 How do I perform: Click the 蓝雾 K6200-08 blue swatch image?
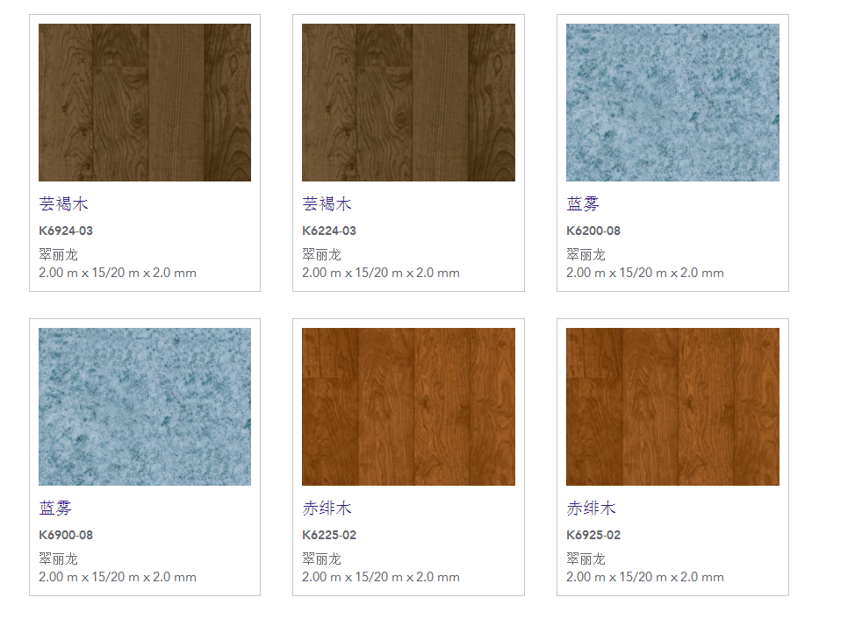(x=672, y=103)
